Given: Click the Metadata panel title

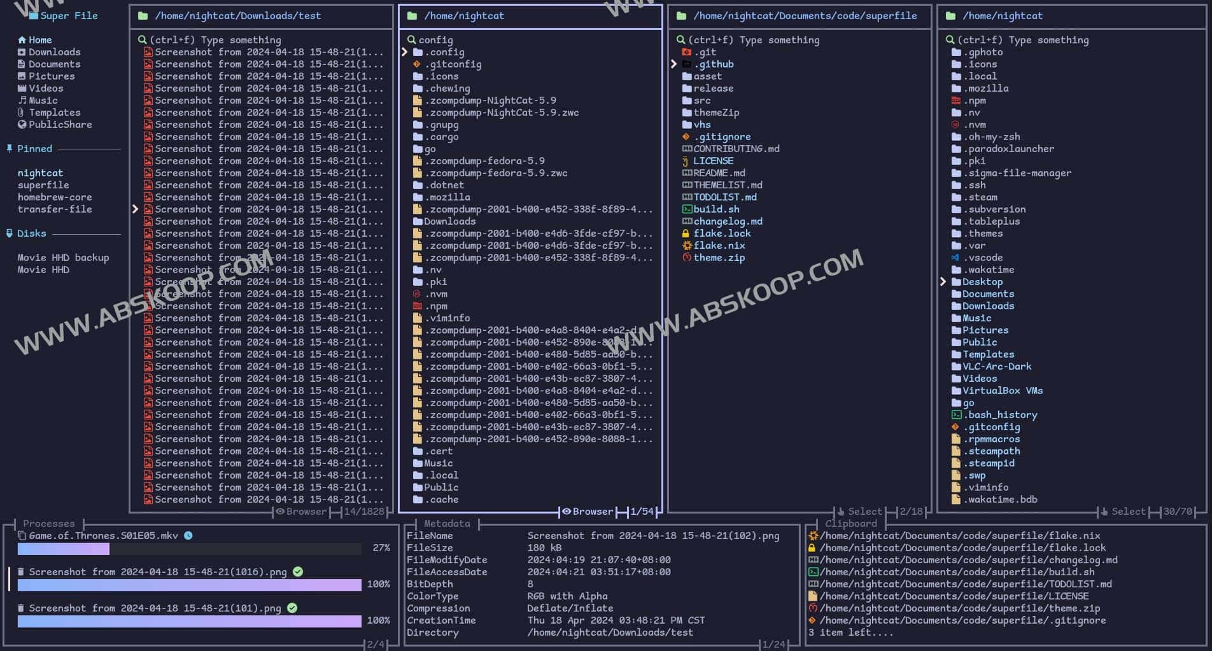Looking at the screenshot, I should (x=446, y=523).
